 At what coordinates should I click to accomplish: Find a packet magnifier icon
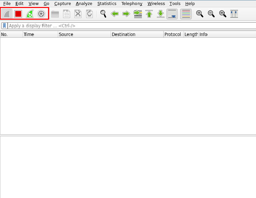[103, 14]
